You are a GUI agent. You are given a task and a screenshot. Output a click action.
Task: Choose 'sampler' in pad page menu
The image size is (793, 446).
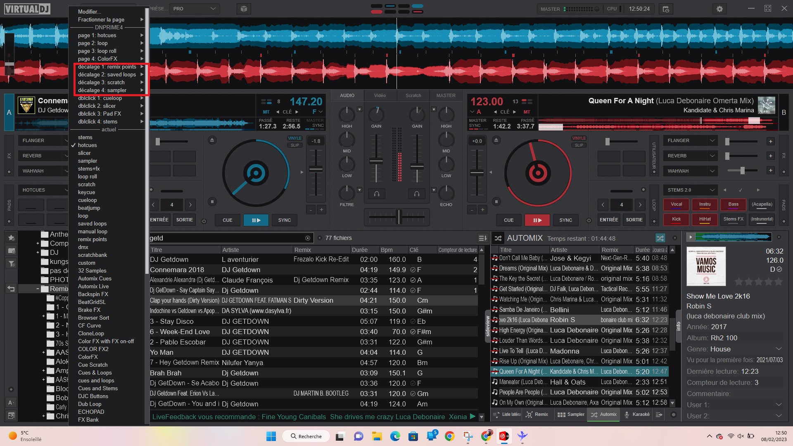tap(88, 161)
